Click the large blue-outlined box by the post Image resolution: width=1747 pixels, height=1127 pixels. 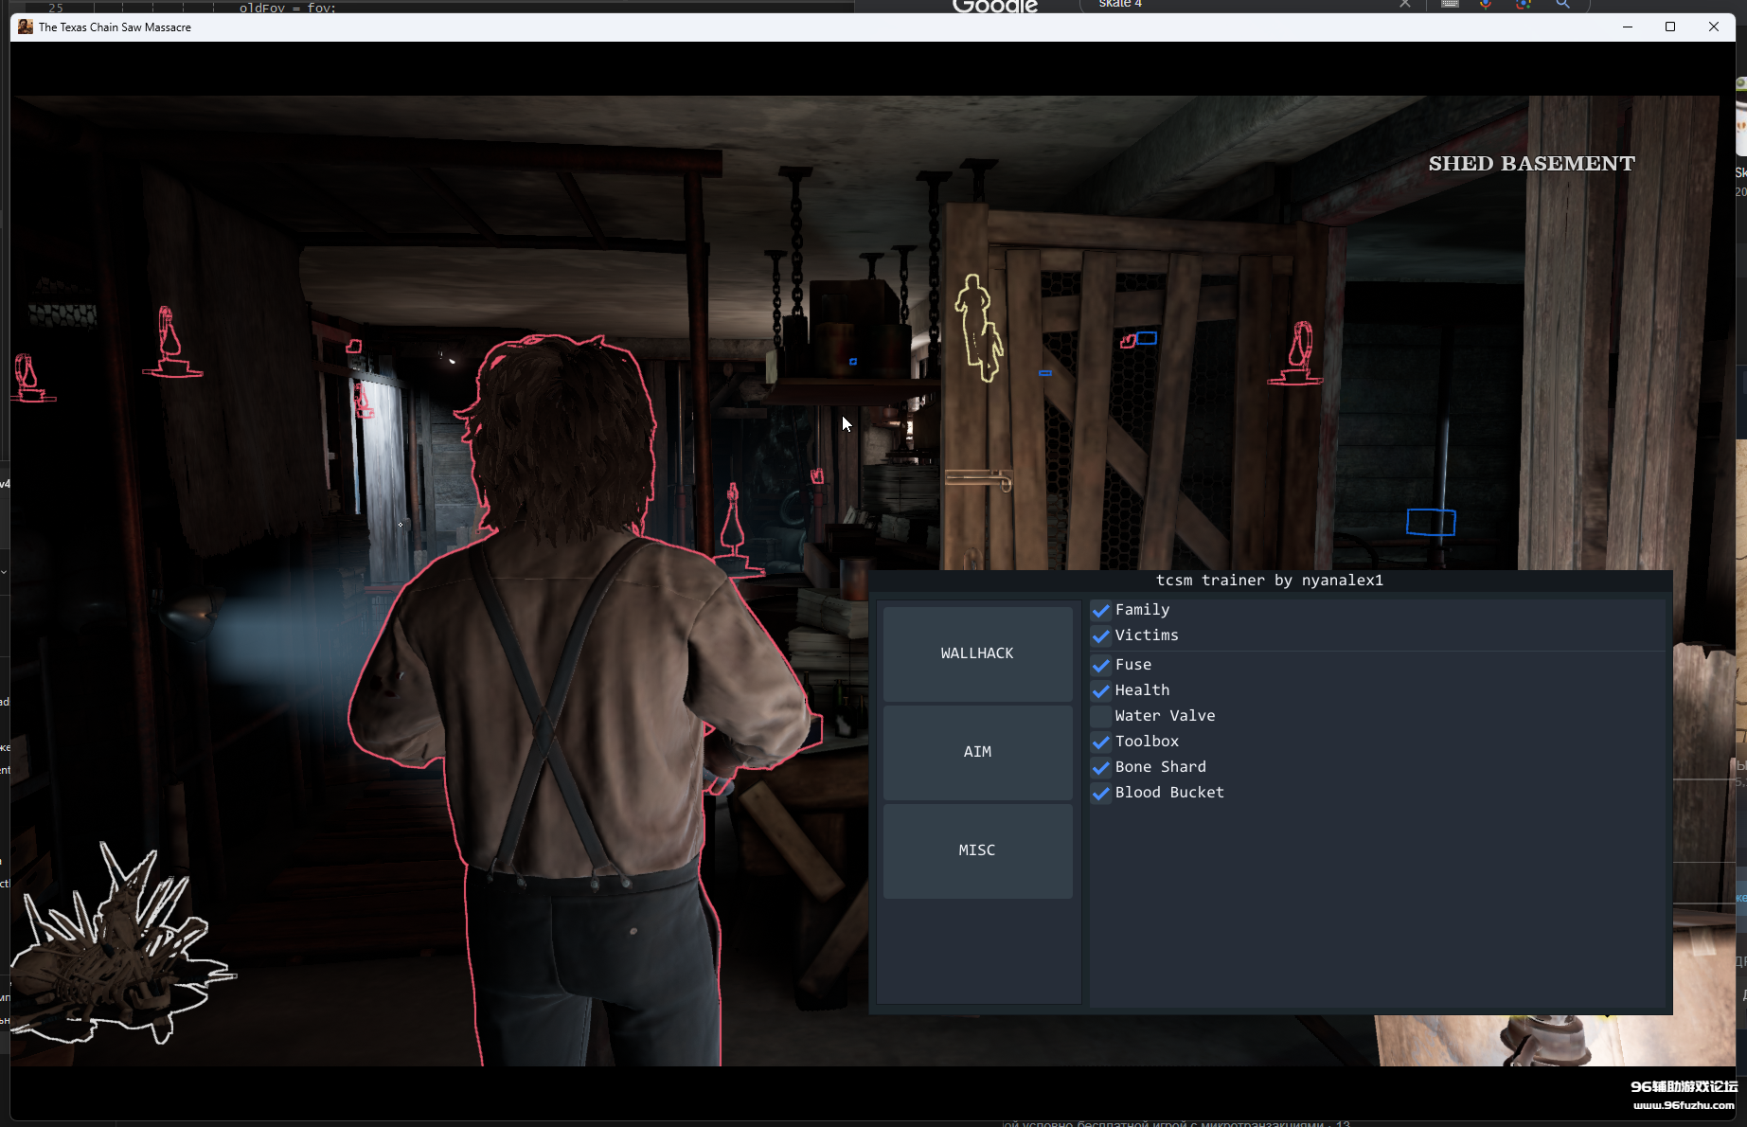coord(1430,522)
